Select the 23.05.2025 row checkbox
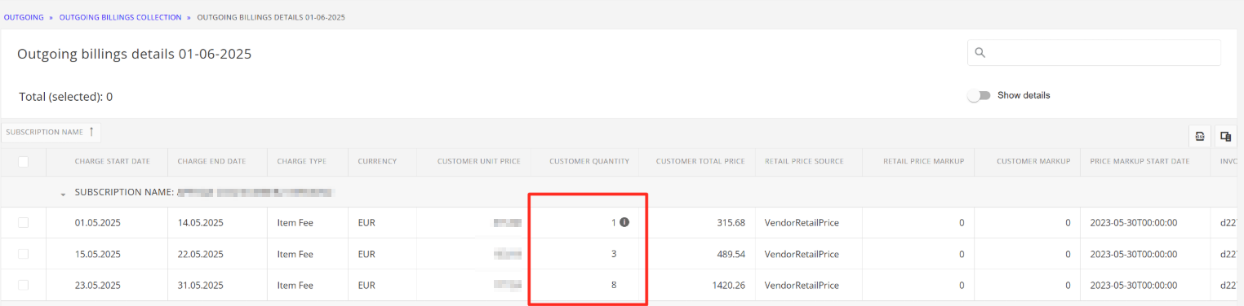The height and width of the screenshot is (306, 1244). pos(23,285)
